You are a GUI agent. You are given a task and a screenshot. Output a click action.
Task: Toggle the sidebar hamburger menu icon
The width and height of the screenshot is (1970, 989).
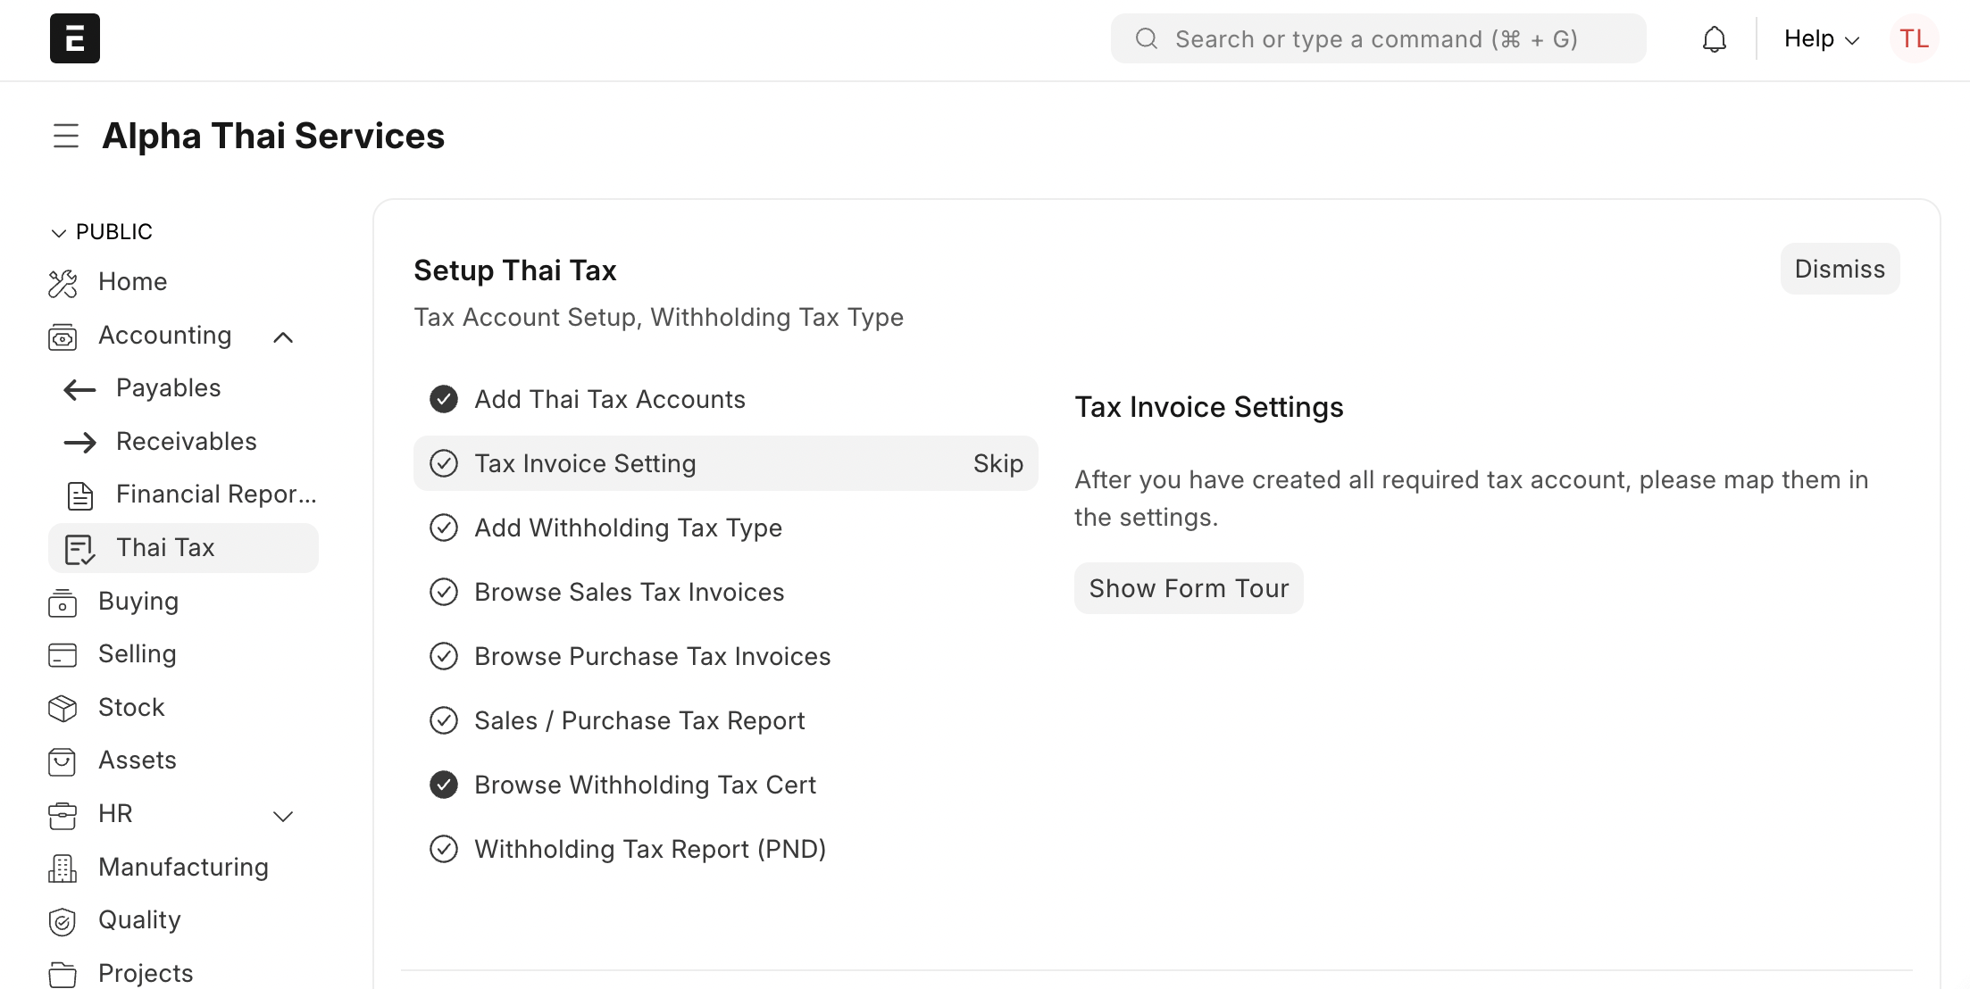pos(66,136)
